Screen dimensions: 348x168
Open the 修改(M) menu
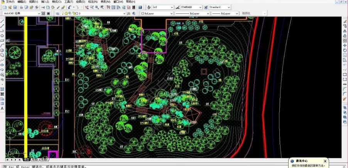pos(105,2)
